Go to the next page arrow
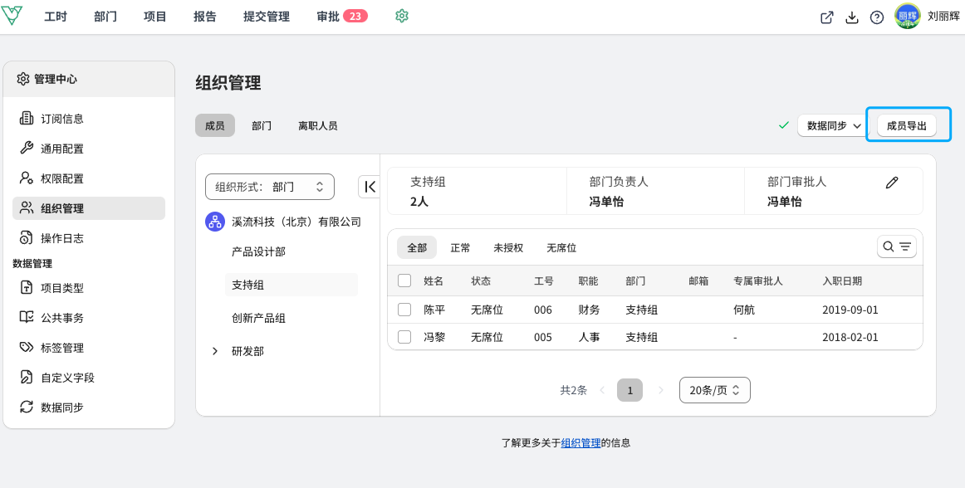 (x=661, y=390)
